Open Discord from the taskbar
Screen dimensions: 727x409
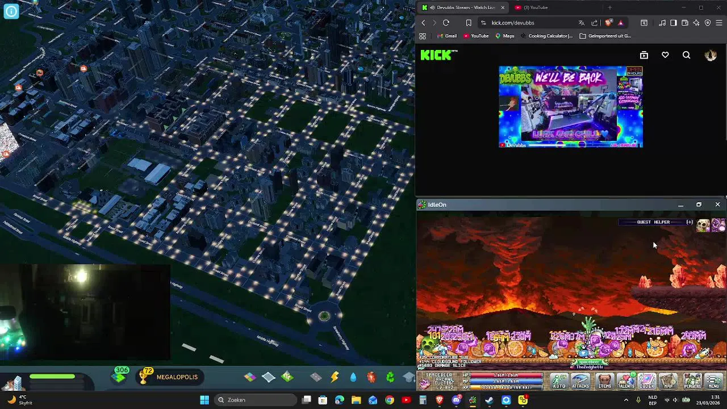[x=456, y=400]
